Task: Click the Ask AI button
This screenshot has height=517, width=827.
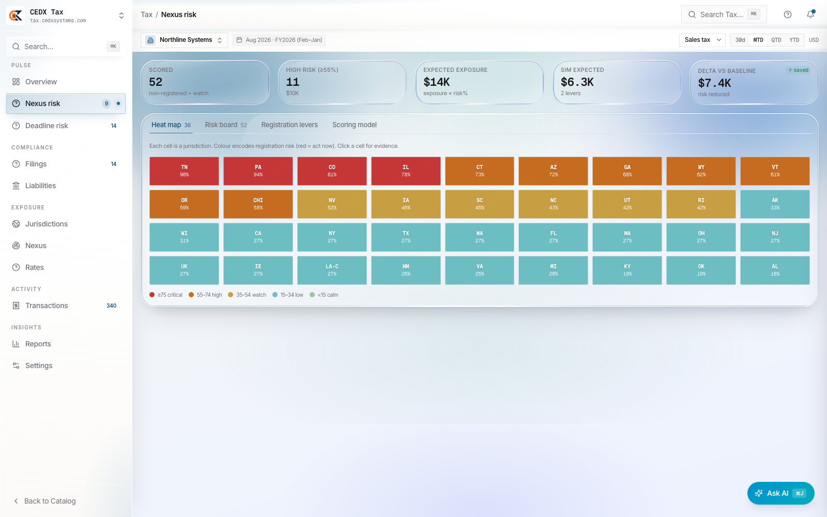Action: pos(780,493)
